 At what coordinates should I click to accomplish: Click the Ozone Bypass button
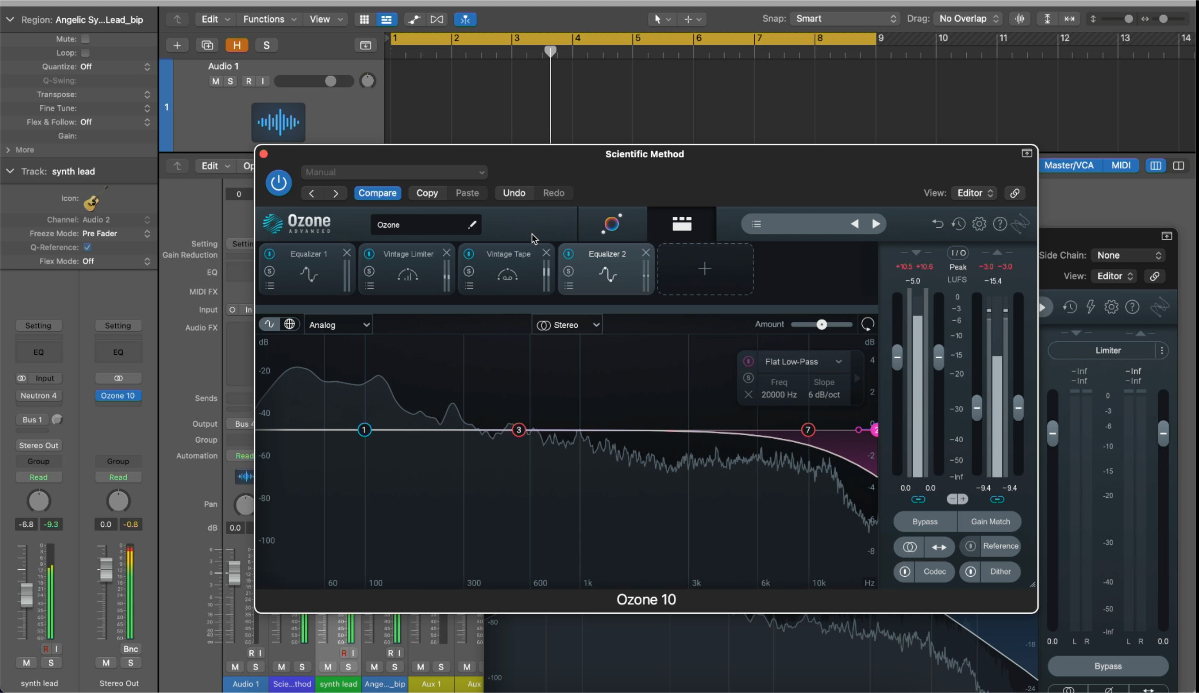pos(924,521)
